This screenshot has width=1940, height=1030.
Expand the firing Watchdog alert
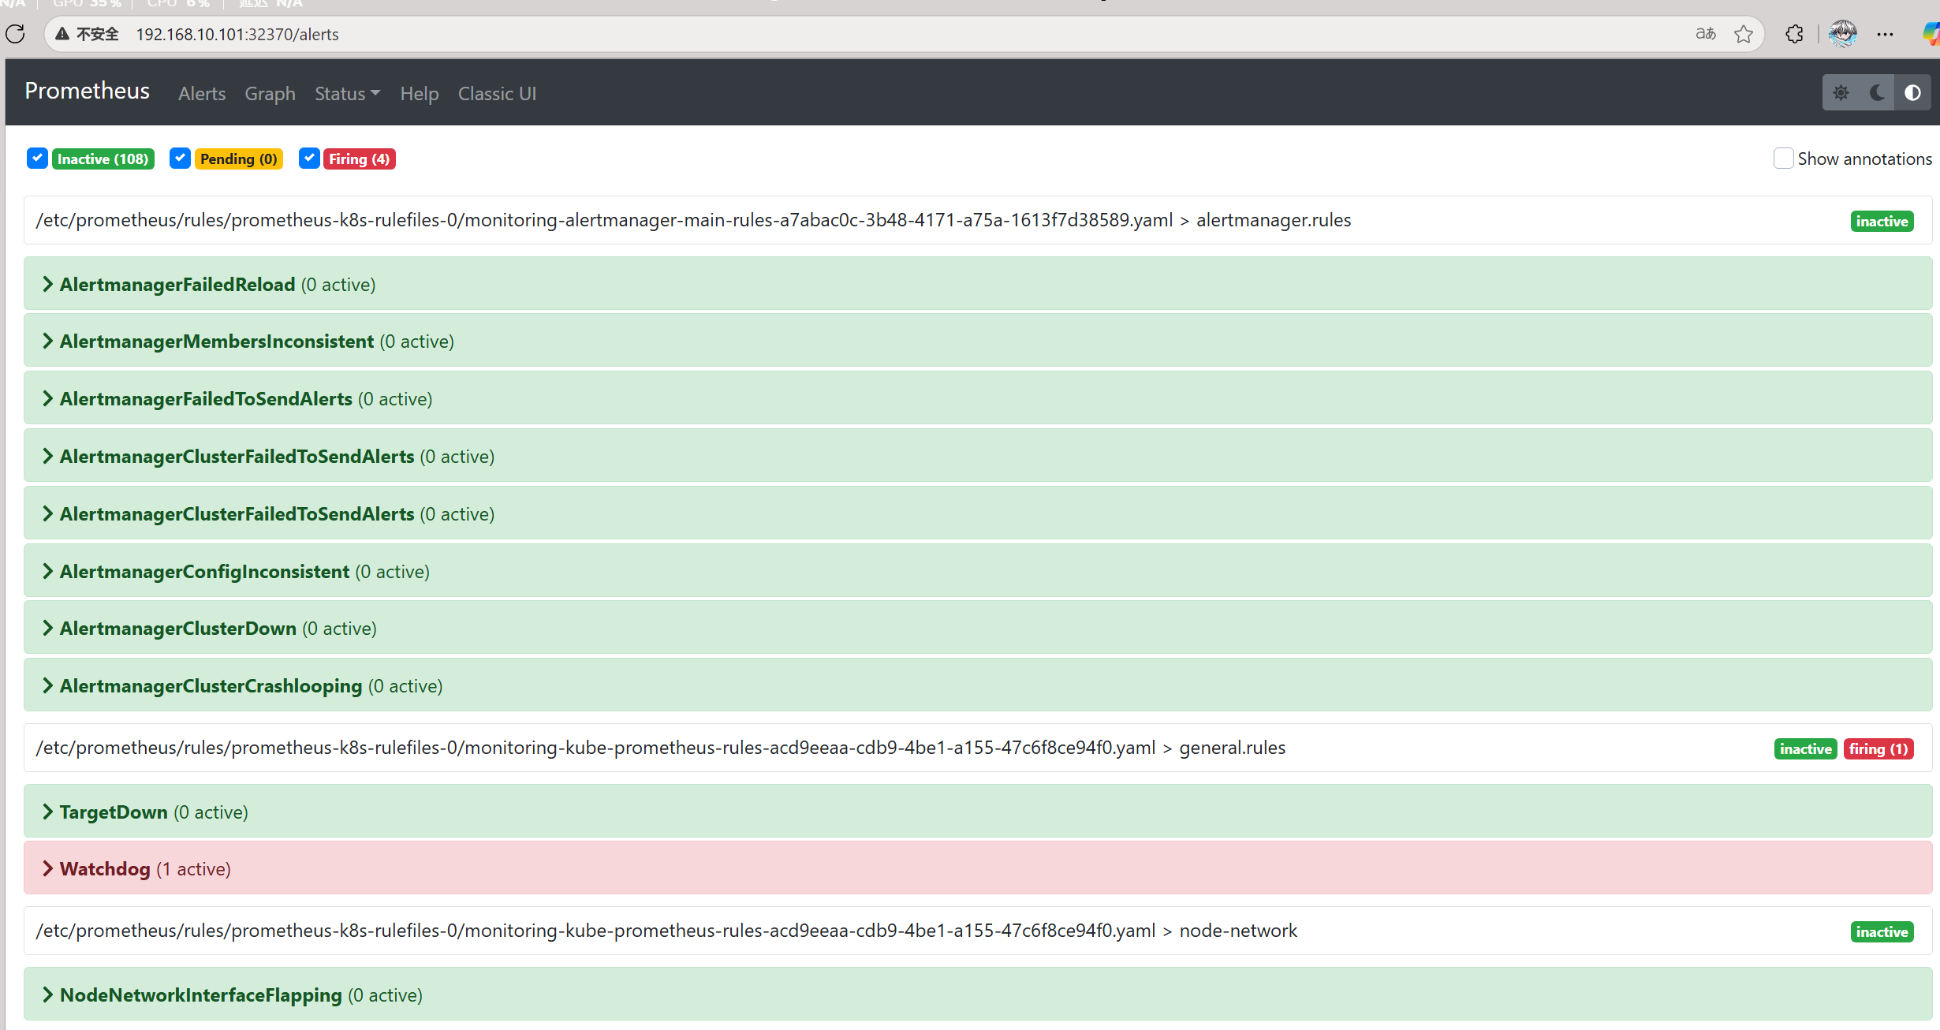[x=978, y=868]
